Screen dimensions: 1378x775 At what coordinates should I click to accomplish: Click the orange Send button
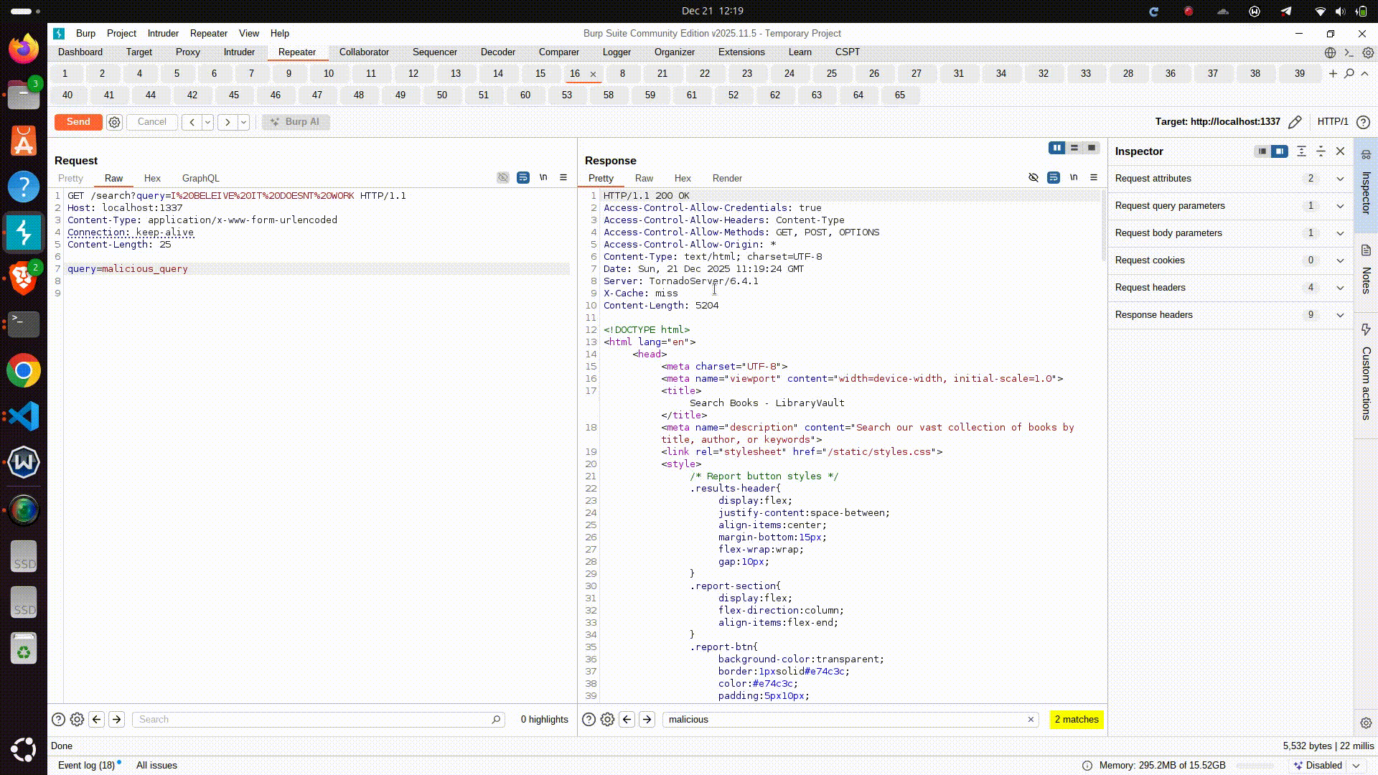[78, 122]
